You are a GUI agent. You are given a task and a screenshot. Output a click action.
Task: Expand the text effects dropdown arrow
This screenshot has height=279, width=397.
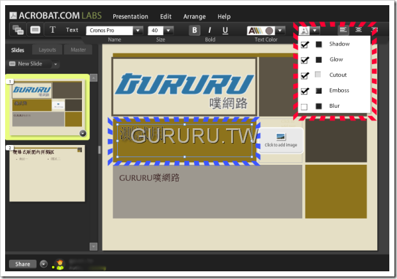pyautogui.click(x=314, y=31)
